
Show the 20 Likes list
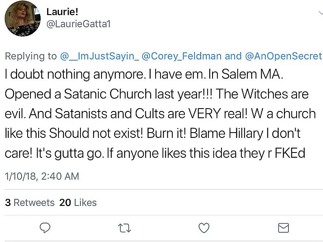[x=78, y=203]
